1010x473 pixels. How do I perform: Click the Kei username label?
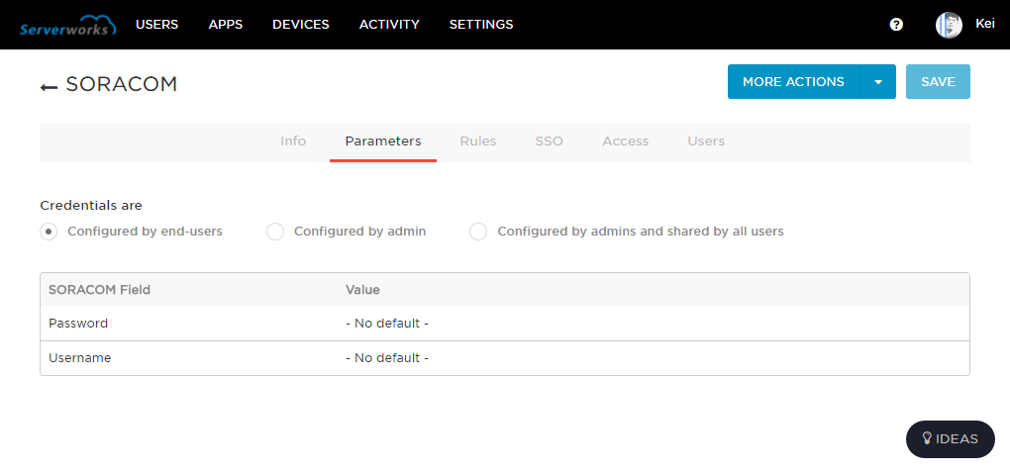(x=985, y=24)
